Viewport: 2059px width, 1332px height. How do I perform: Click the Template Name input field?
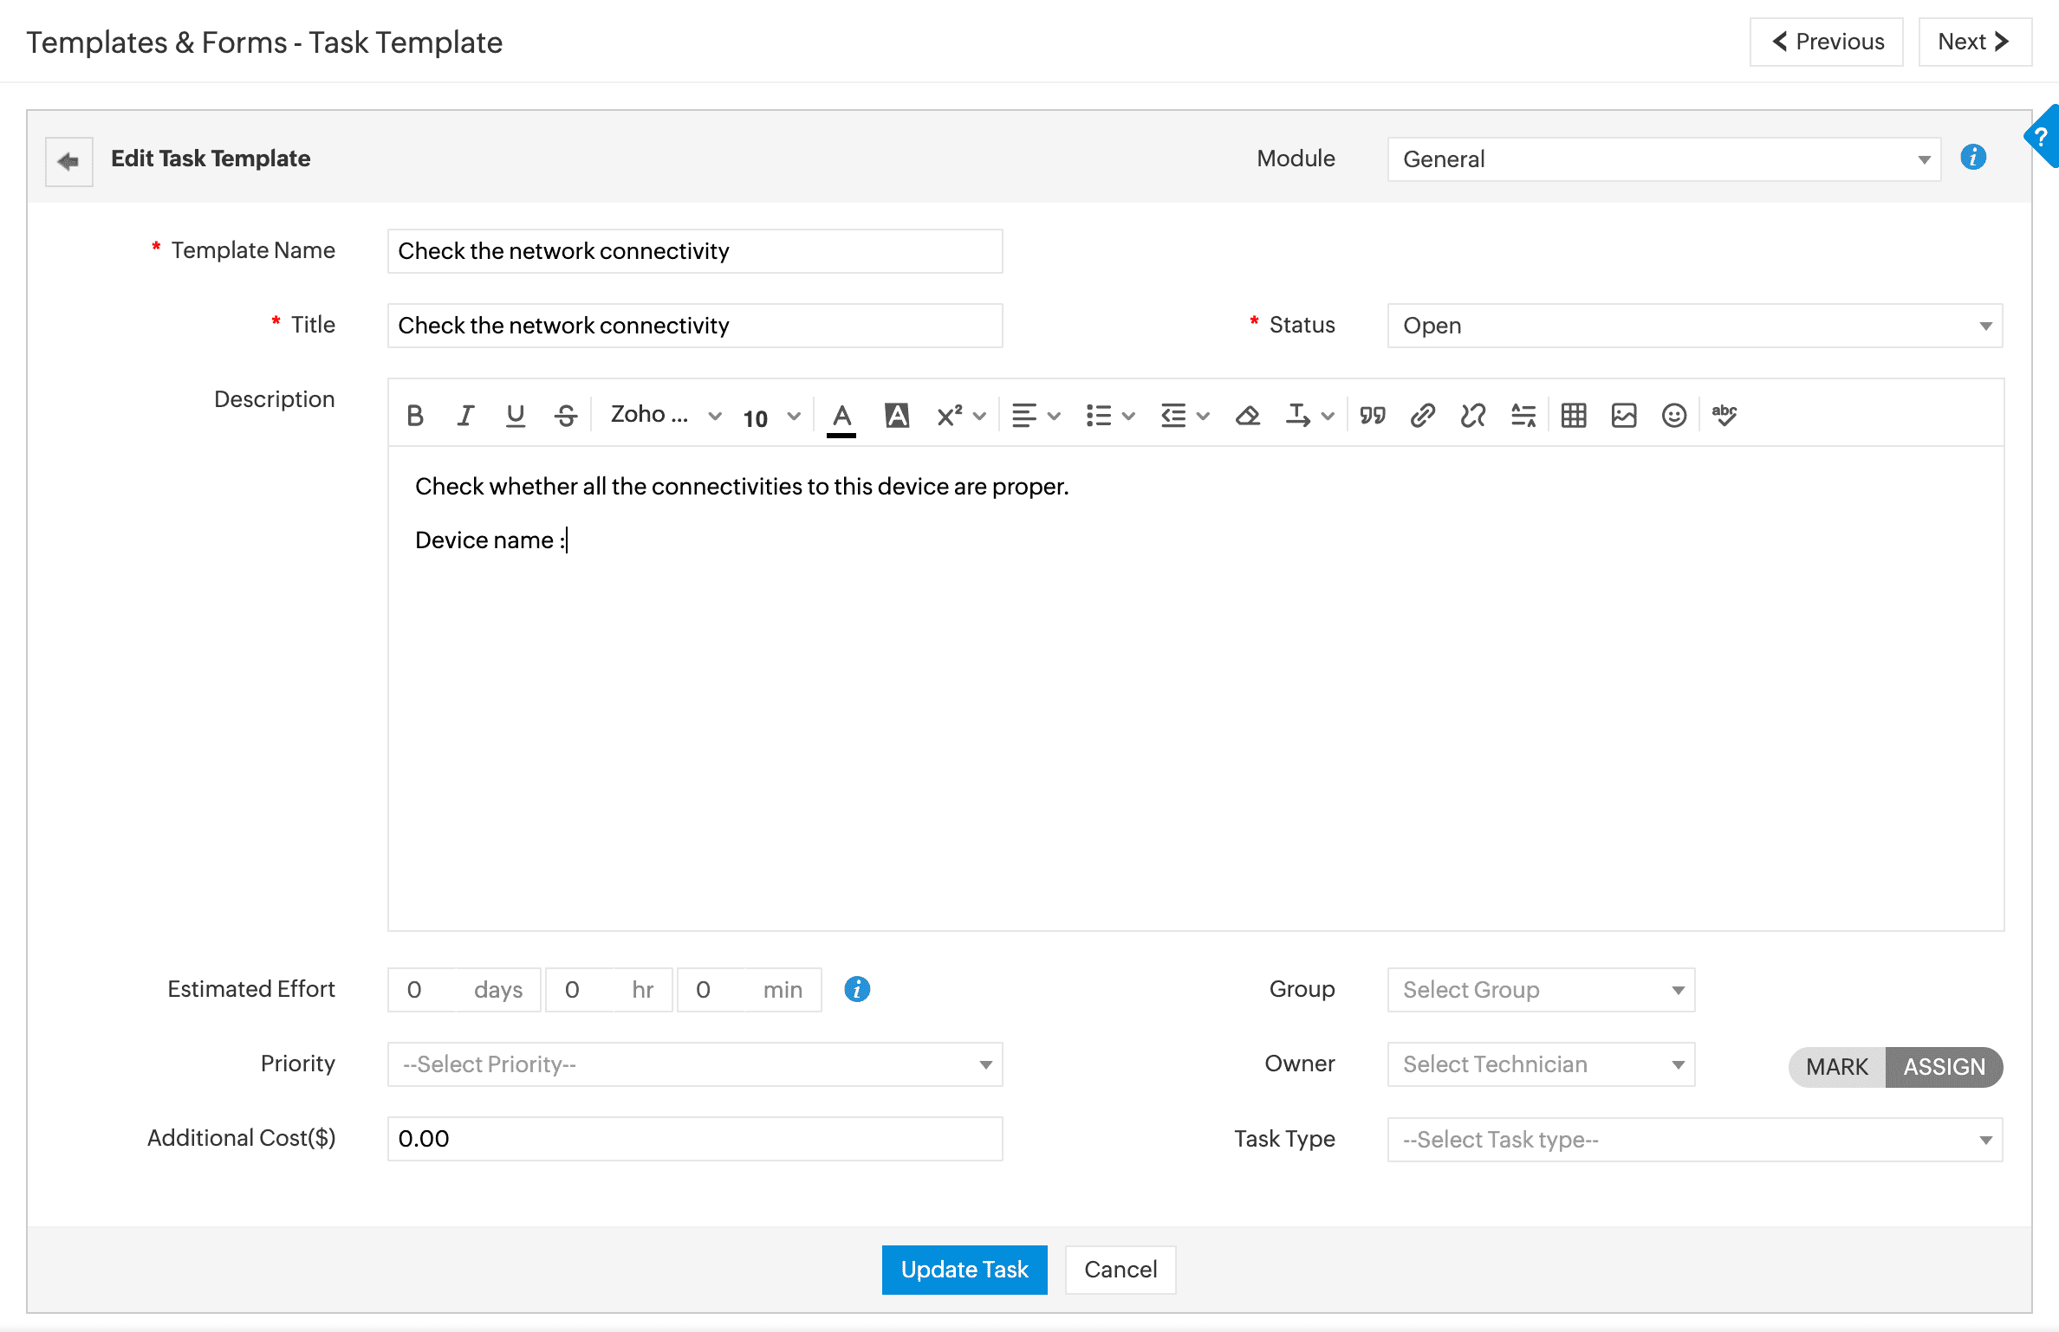pyautogui.click(x=695, y=251)
